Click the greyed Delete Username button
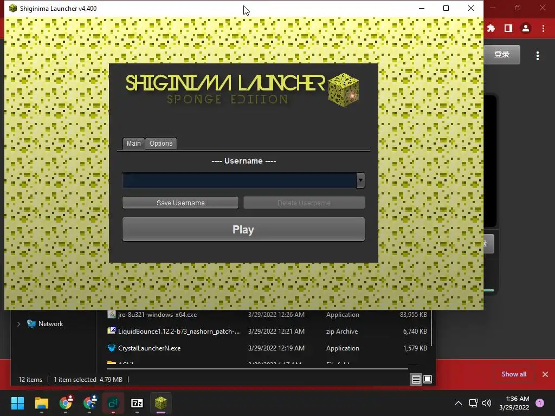The width and height of the screenshot is (555, 416). 304,203
